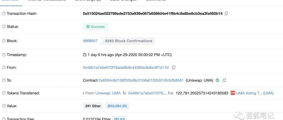283x120 pixels.
Task: Click help icon beside Transaction Hash
Action: [4, 13]
